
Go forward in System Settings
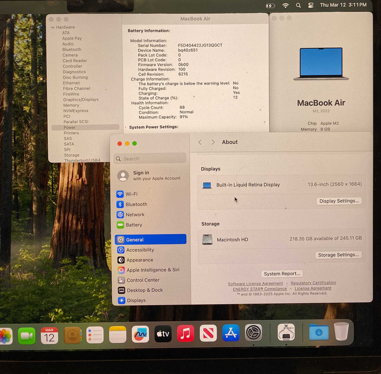(x=213, y=142)
